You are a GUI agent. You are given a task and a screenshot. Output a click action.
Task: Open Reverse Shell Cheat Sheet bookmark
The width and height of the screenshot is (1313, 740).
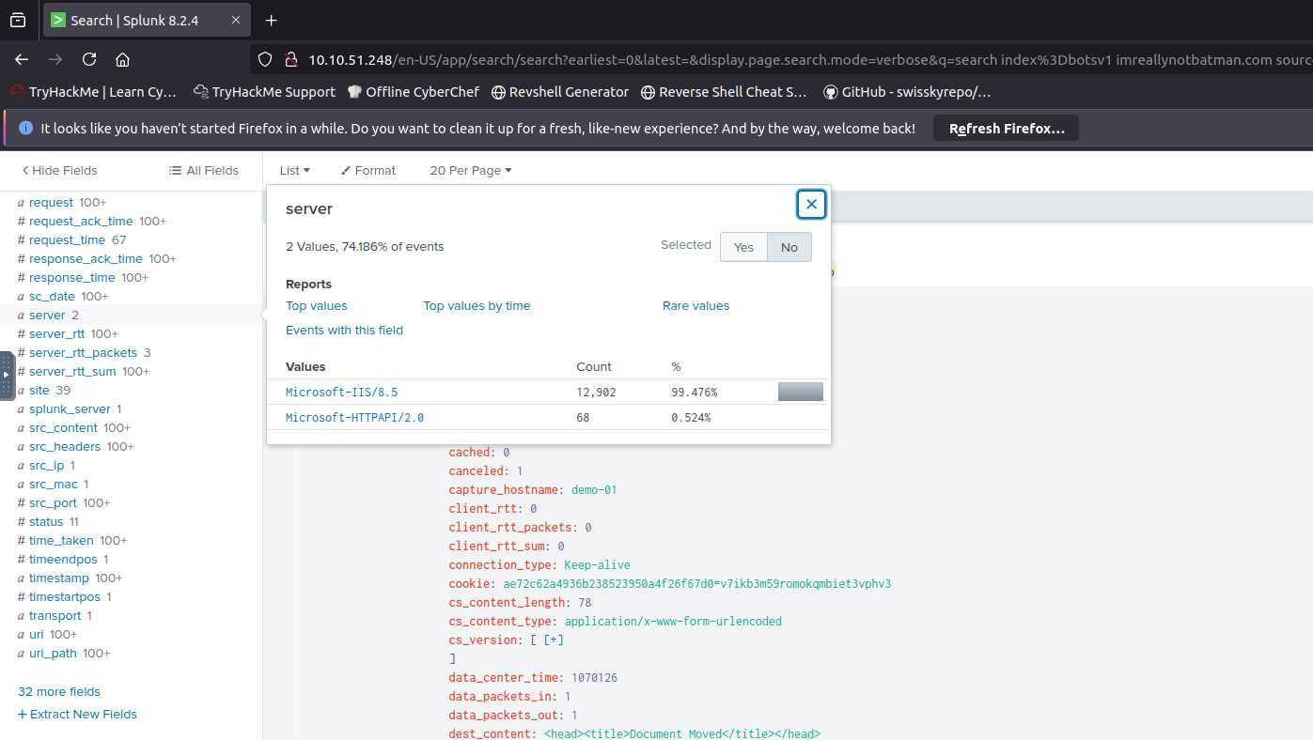click(x=724, y=92)
